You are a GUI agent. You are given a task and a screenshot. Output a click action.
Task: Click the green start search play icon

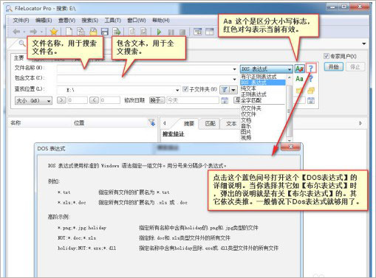click(x=159, y=32)
